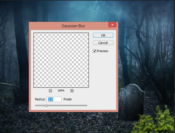
Task: Click the Pixels unit label
Action: tap(68, 99)
